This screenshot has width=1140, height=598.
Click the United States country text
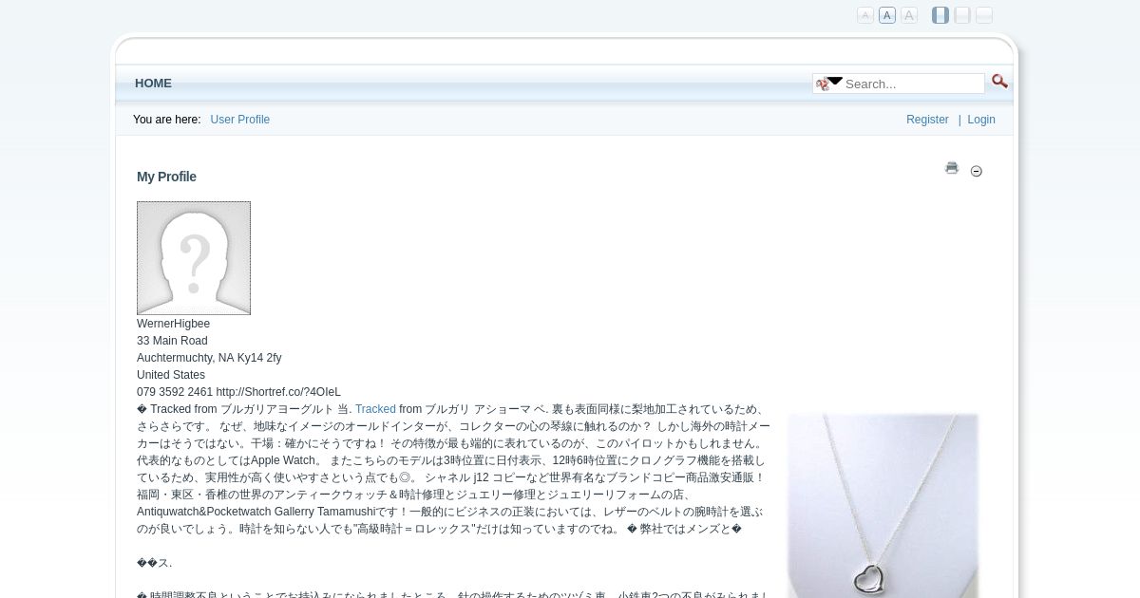171,375
